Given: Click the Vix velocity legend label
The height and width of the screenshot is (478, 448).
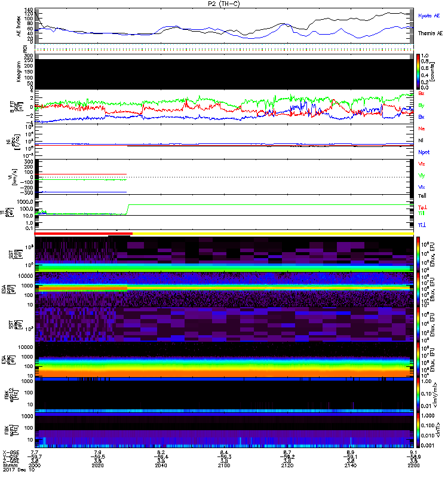Looking at the screenshot, I should [x=422, y=187].
